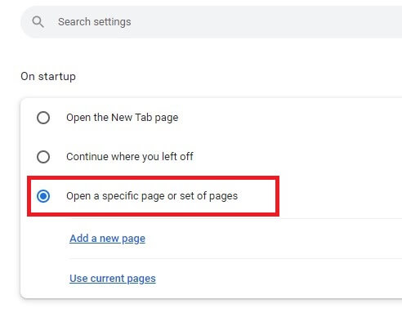
Task: Click the word Add in the new page link
Action: [x=79, y=239]
